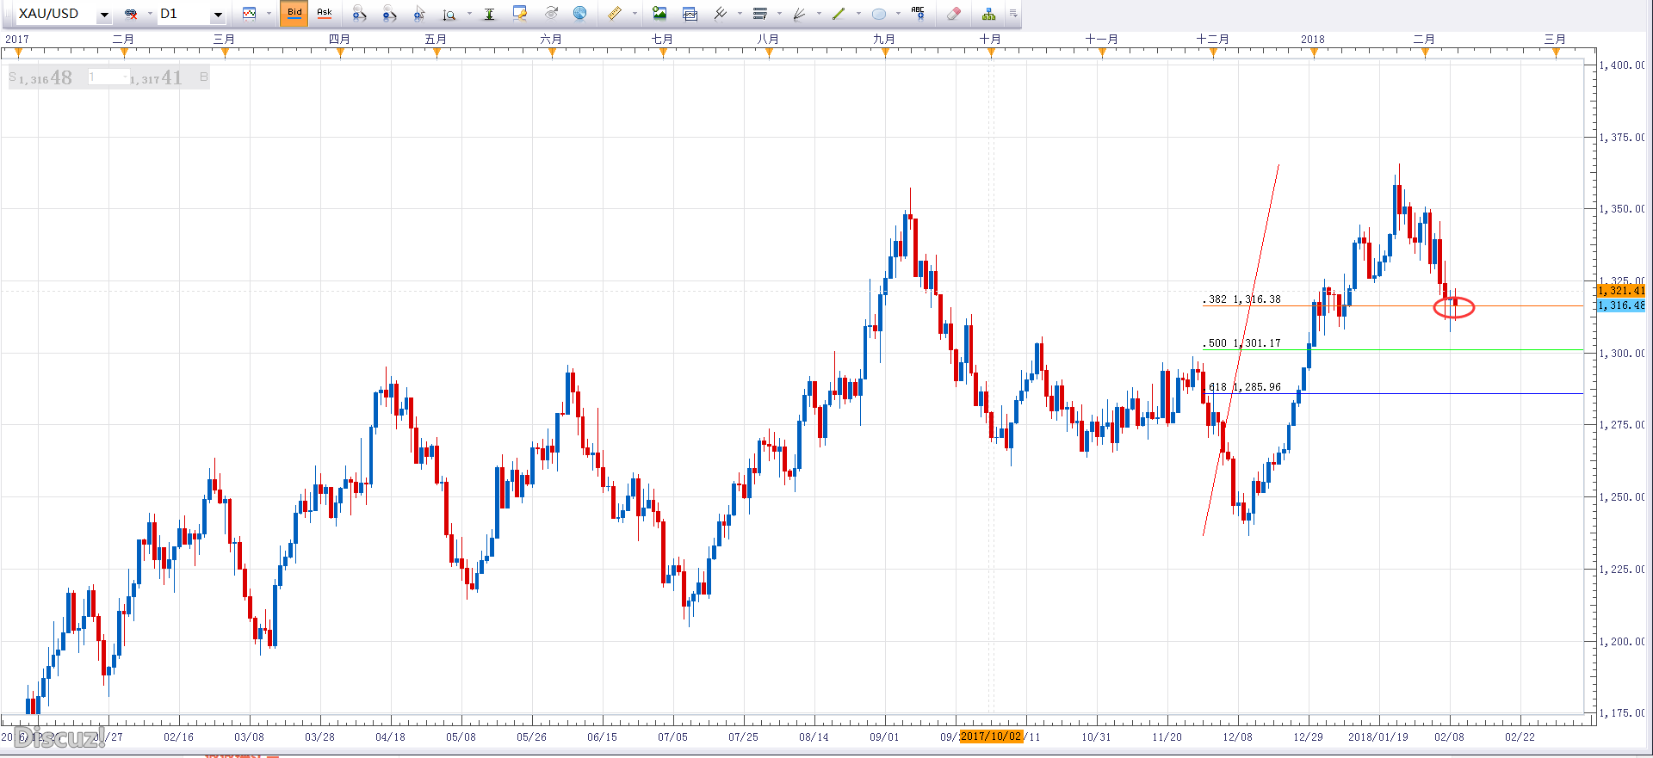Expand the ellipse shape dropdown arrow
Viewport: 1653px width, 758px height.
coord(898,14)
